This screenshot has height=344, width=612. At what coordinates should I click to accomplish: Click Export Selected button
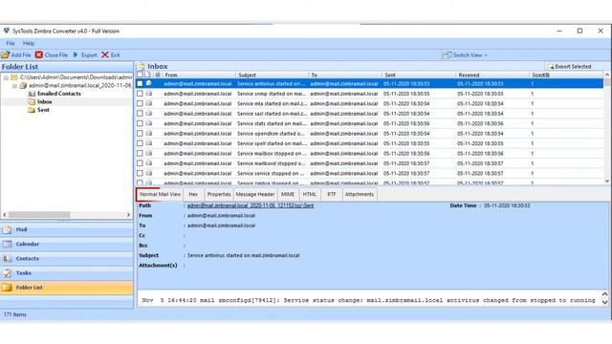coord(570,66)
